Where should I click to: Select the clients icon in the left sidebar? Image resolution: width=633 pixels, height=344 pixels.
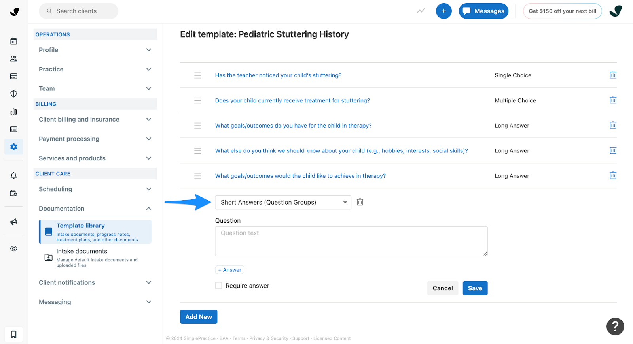(13, 58)
